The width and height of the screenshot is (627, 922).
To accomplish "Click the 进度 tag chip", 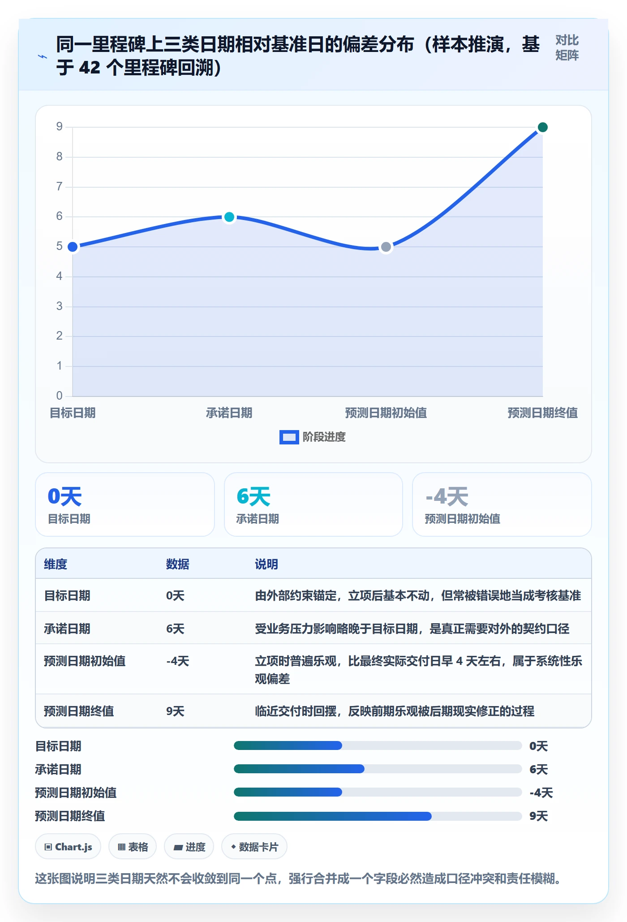I will 189,846.
